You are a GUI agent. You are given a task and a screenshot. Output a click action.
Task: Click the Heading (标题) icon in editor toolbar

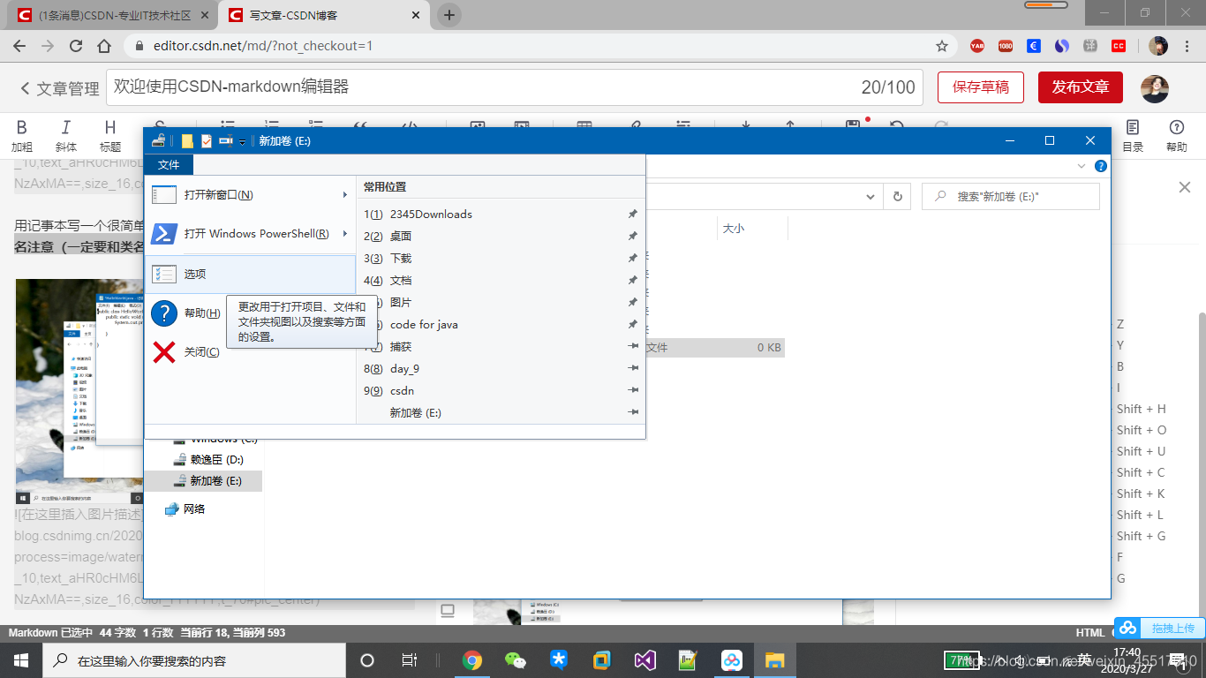(x=110, y=127)
